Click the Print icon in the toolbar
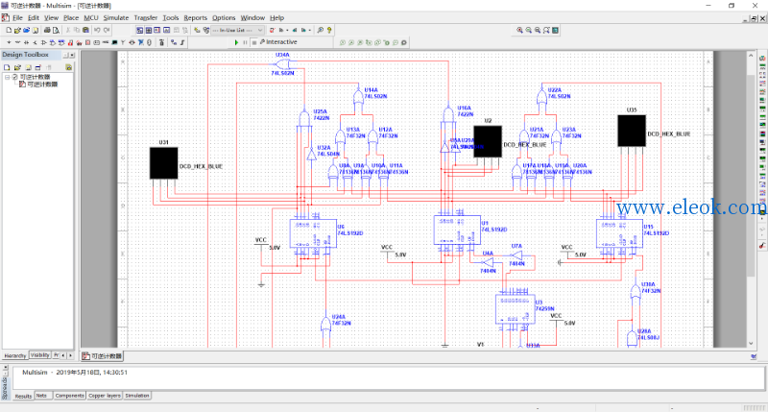768x412 pixels. [47, 30]
